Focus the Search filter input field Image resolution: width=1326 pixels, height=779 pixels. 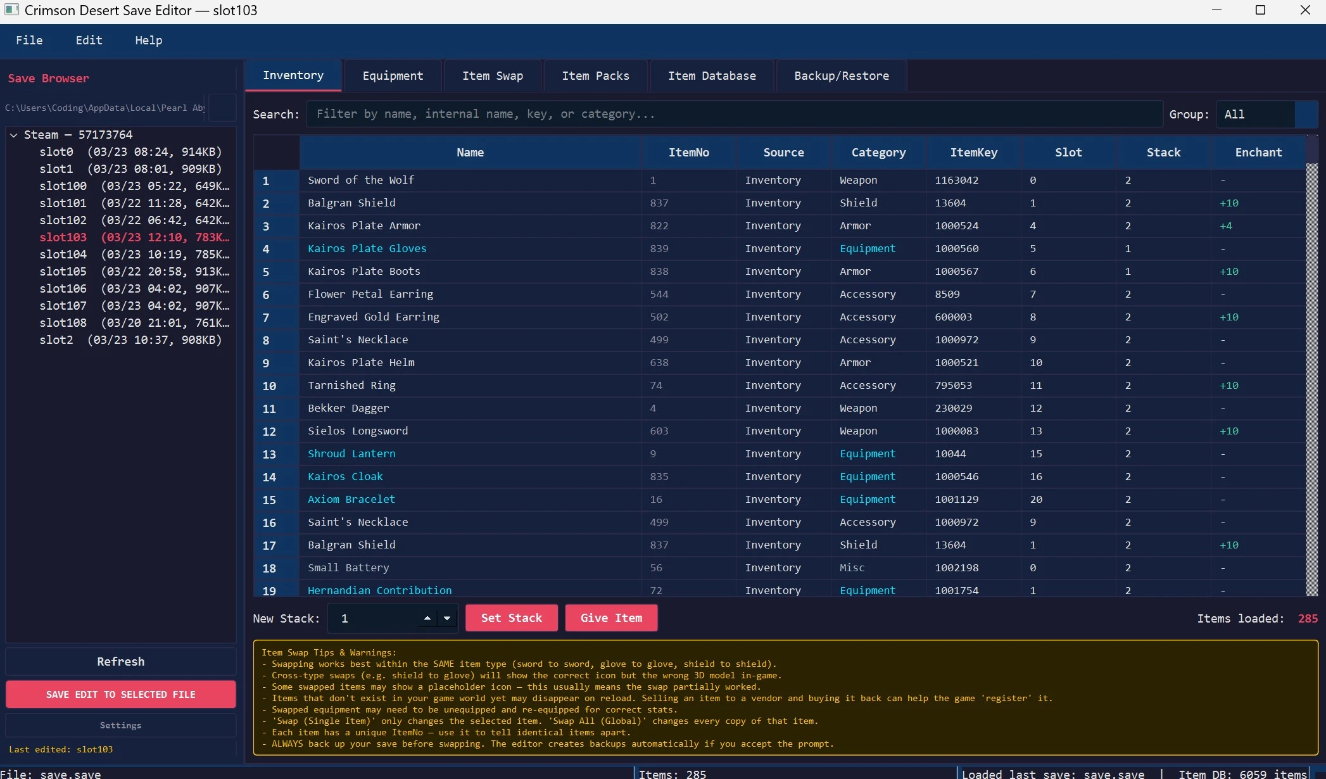pyautogui.click(x=735, y=114)
